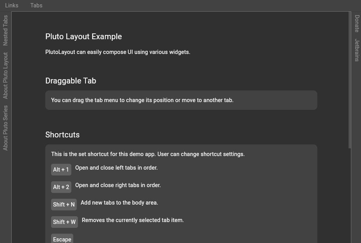Open the About Pluto Series side tab
Viewport: 361px width, 243px height.
point(5,128)
